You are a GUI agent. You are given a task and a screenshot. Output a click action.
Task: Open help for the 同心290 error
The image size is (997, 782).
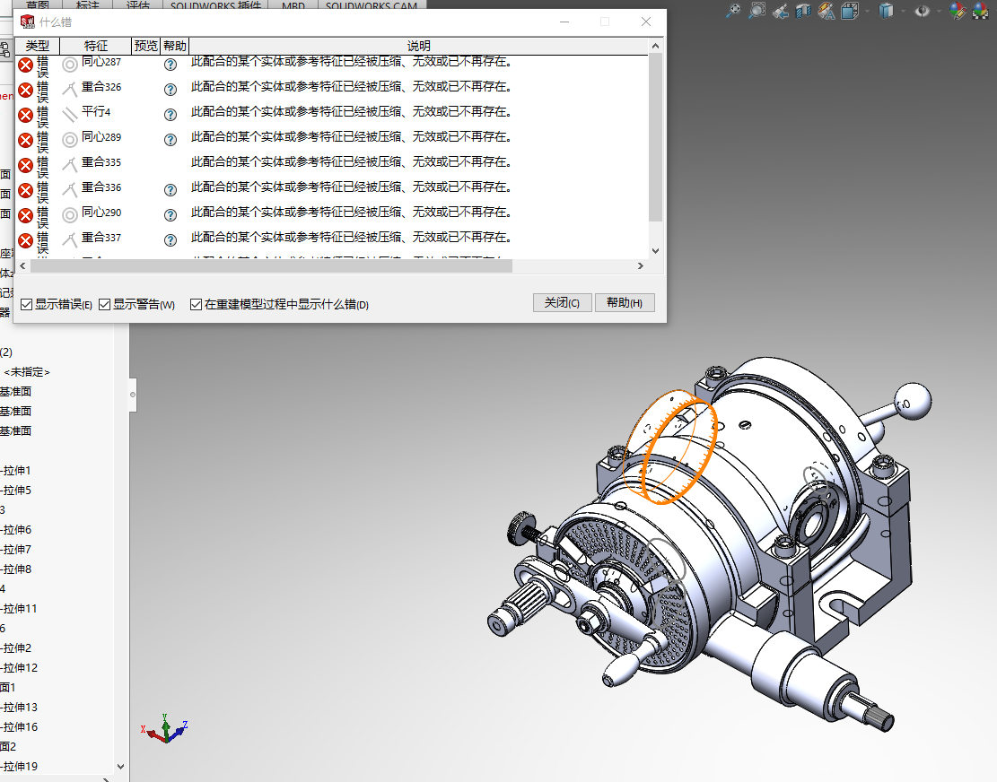[171, 214]
